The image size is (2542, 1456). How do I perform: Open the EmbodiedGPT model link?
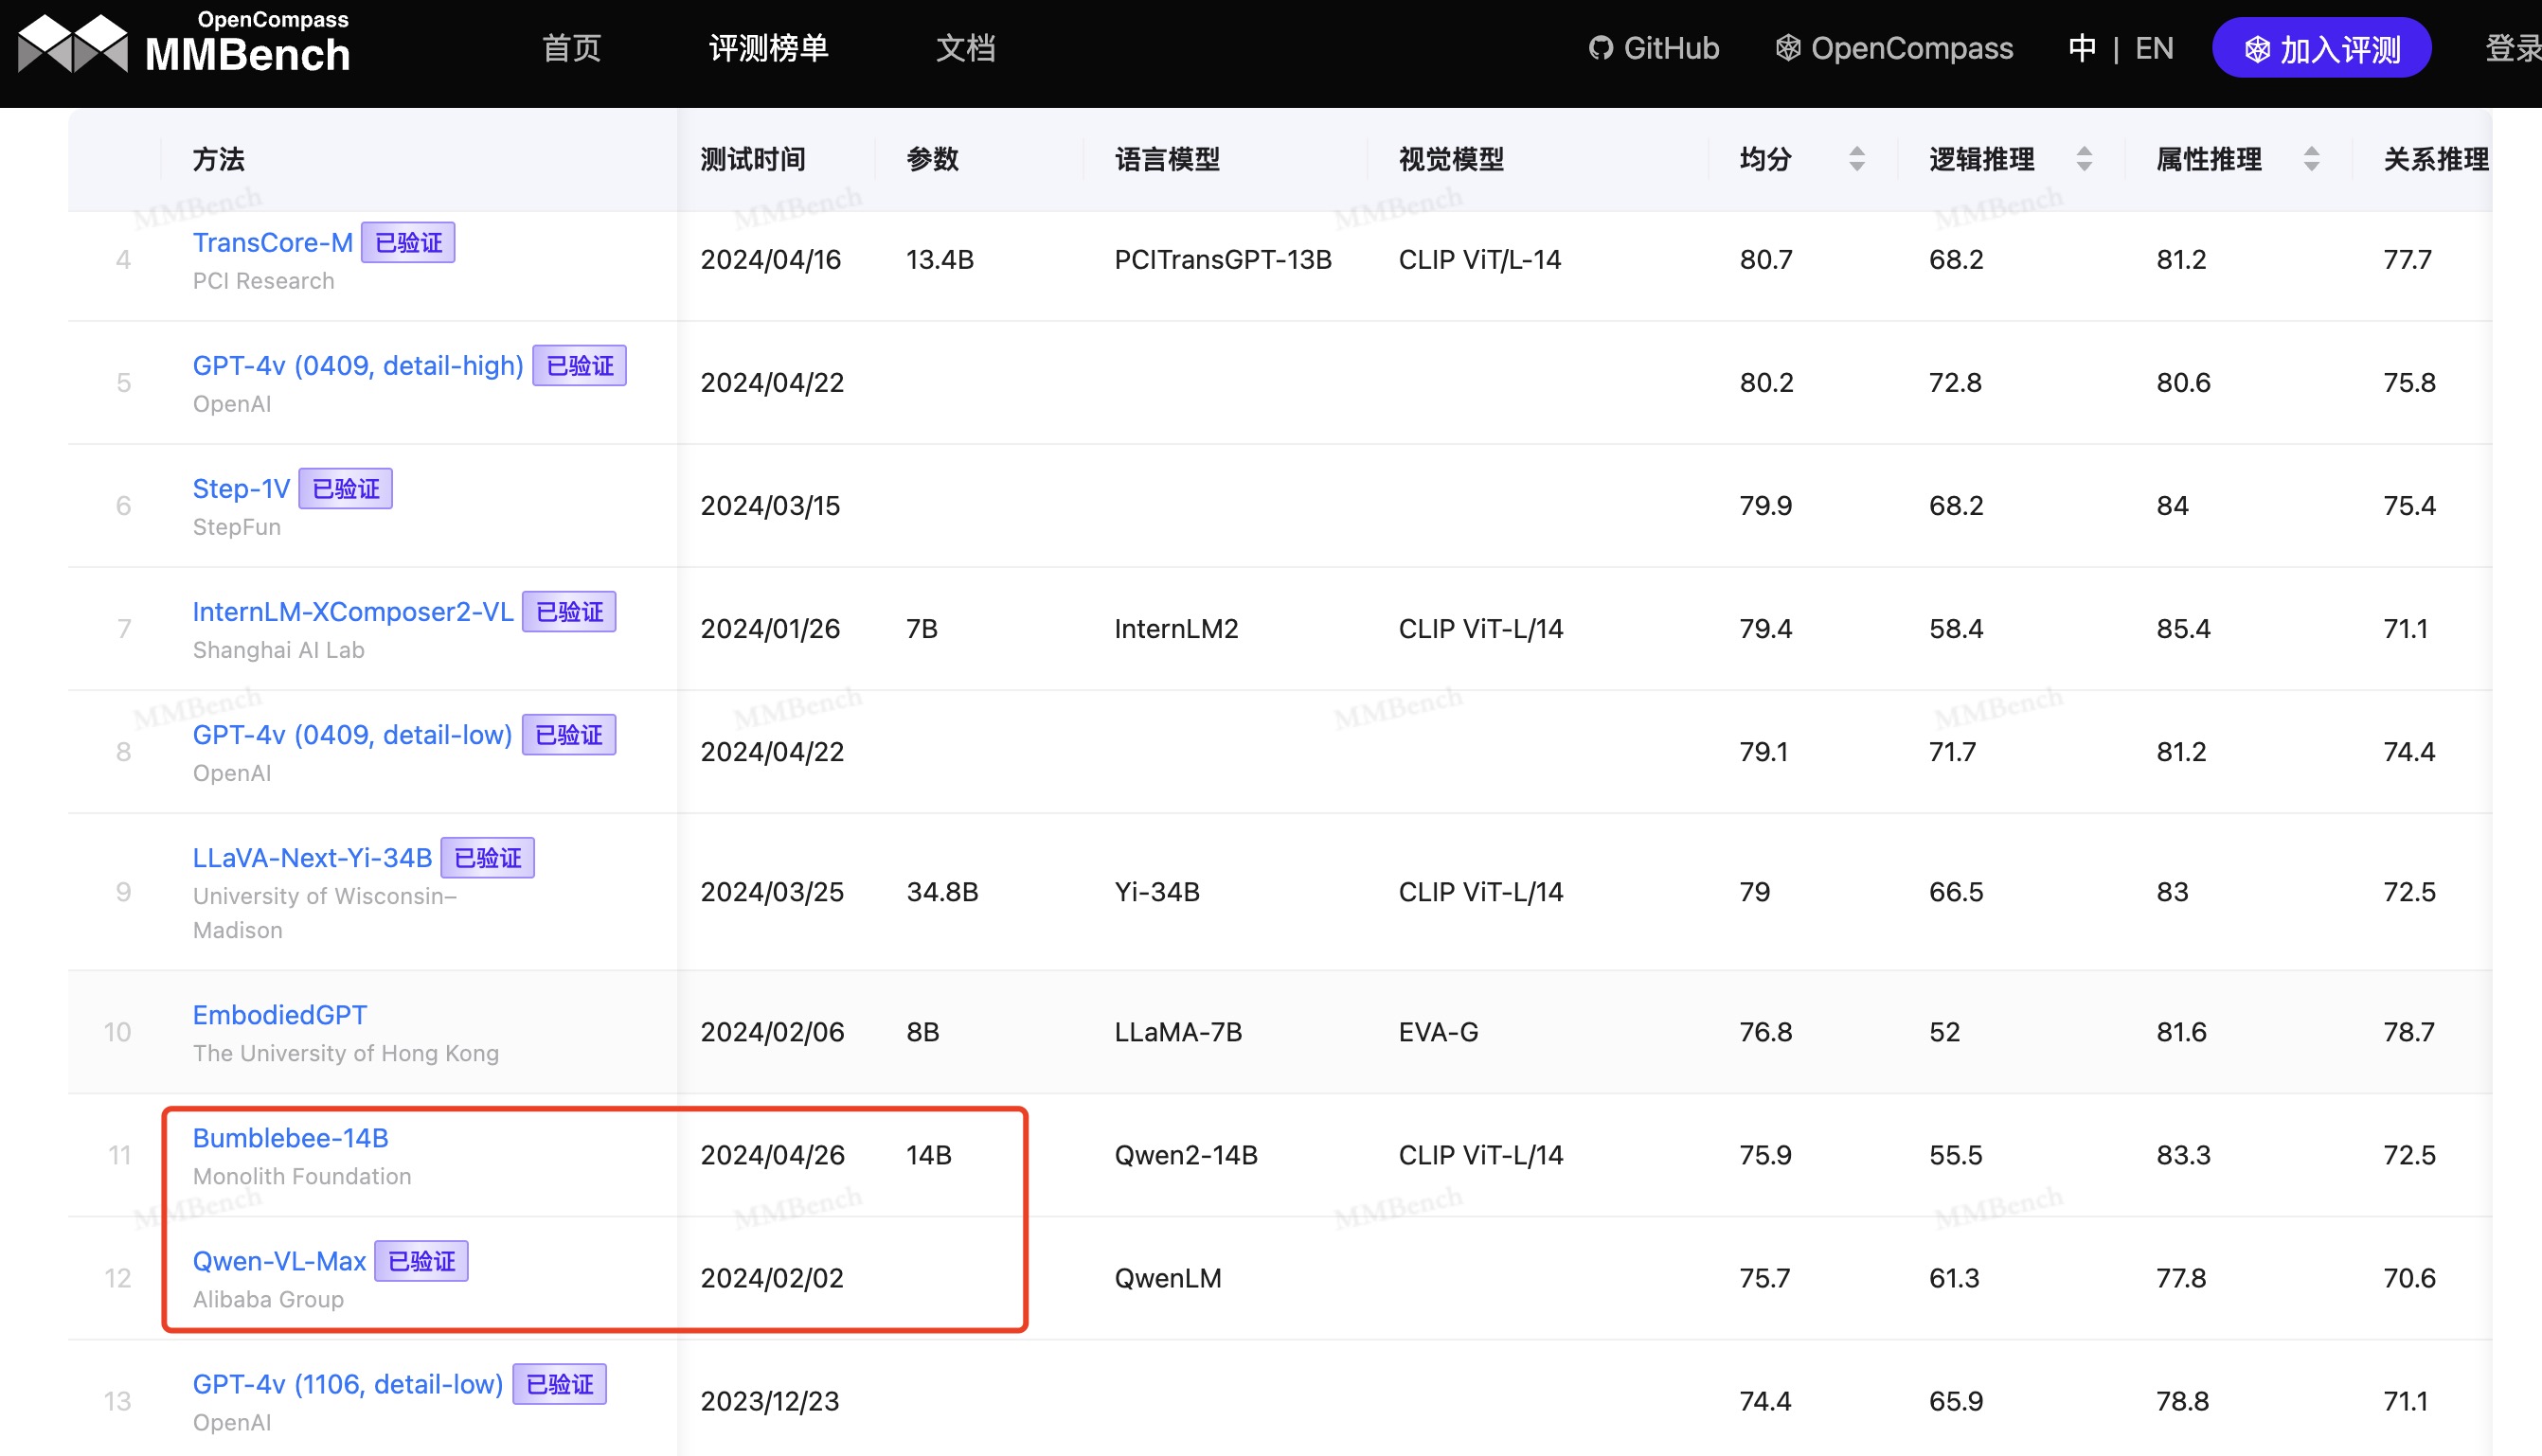[279, 1015]
